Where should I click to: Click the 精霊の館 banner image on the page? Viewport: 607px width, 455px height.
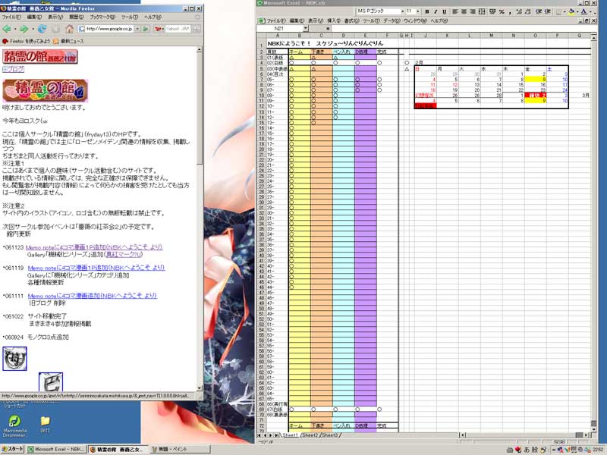[x=46, y=90]
